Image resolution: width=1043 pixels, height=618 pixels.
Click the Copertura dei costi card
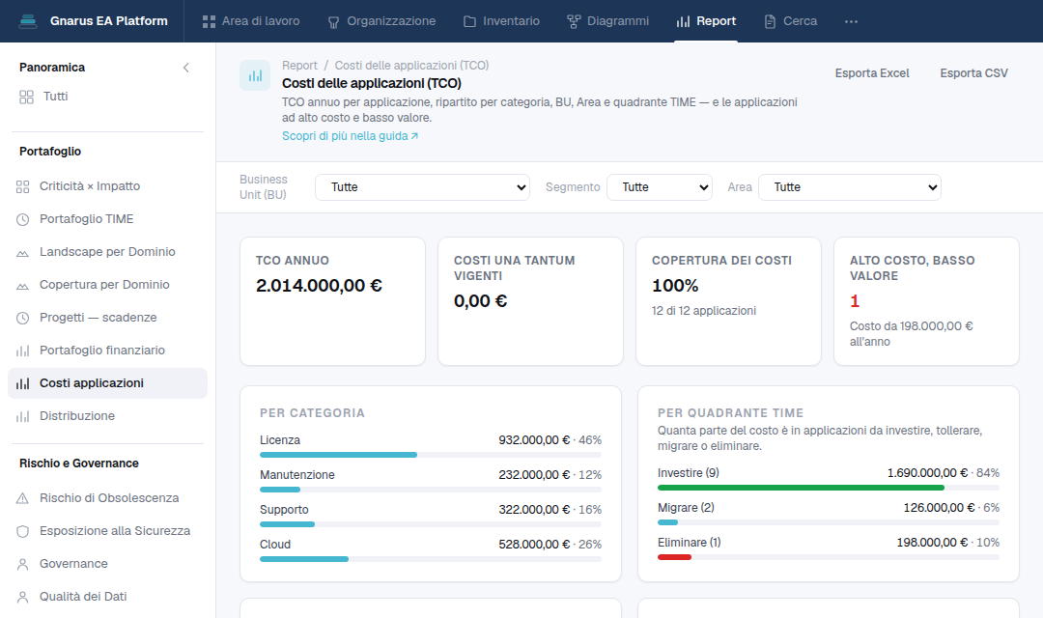coord(728,301)
